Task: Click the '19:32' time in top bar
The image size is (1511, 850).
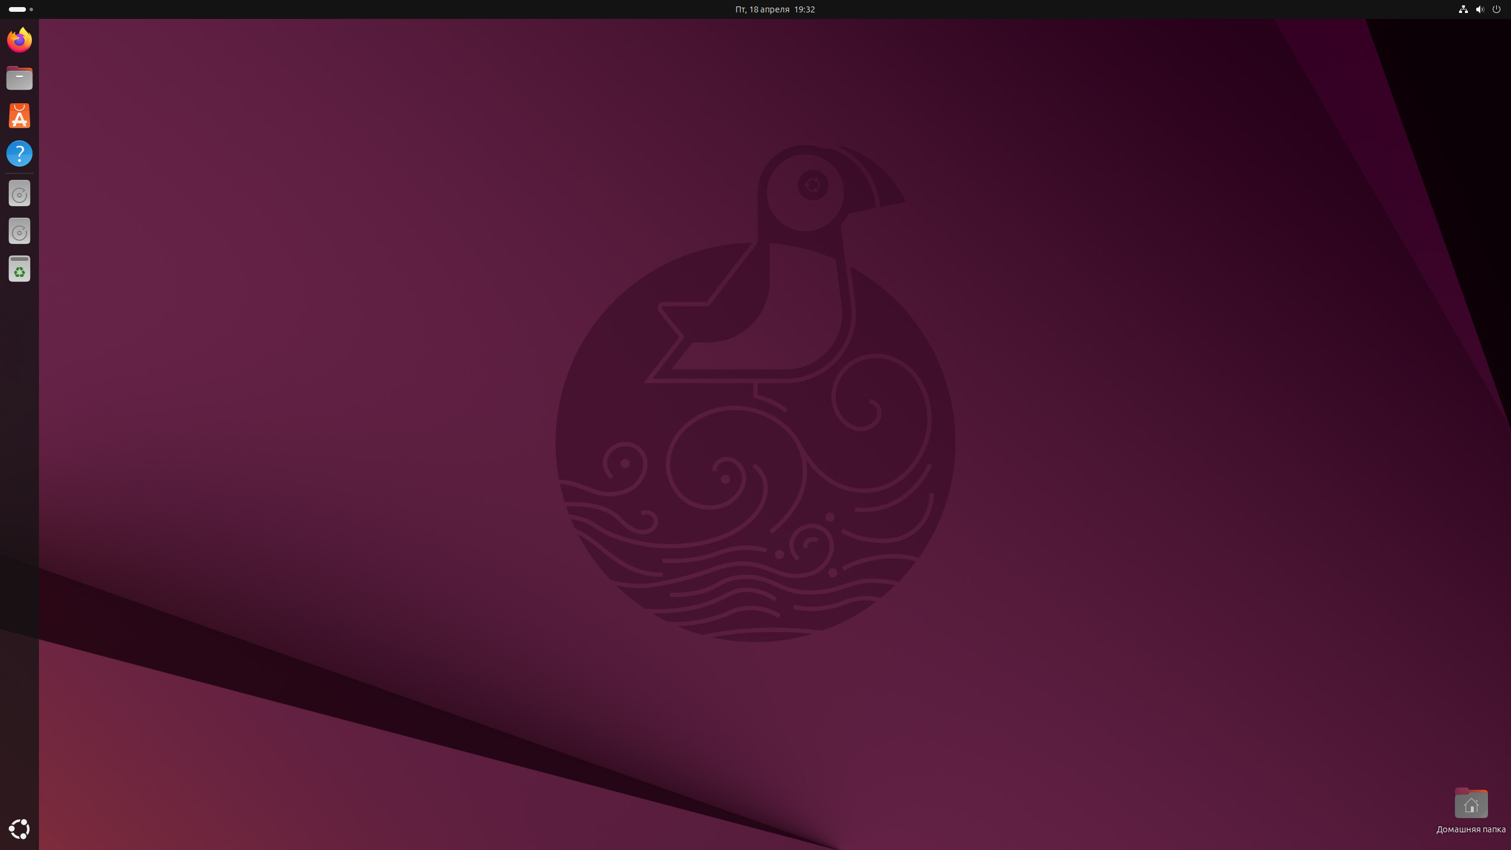Action: (804, 9)
